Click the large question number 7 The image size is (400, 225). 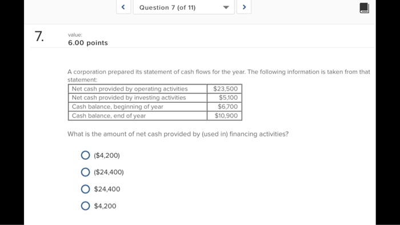[x=39, y=36]
